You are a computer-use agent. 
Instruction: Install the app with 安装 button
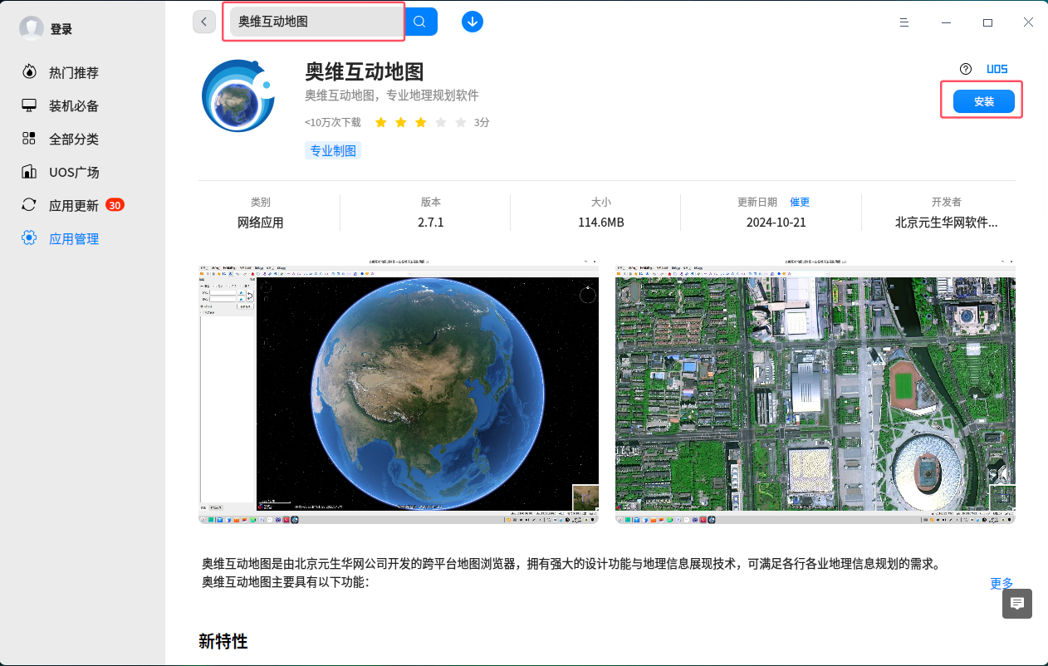(x=984, y=101)
